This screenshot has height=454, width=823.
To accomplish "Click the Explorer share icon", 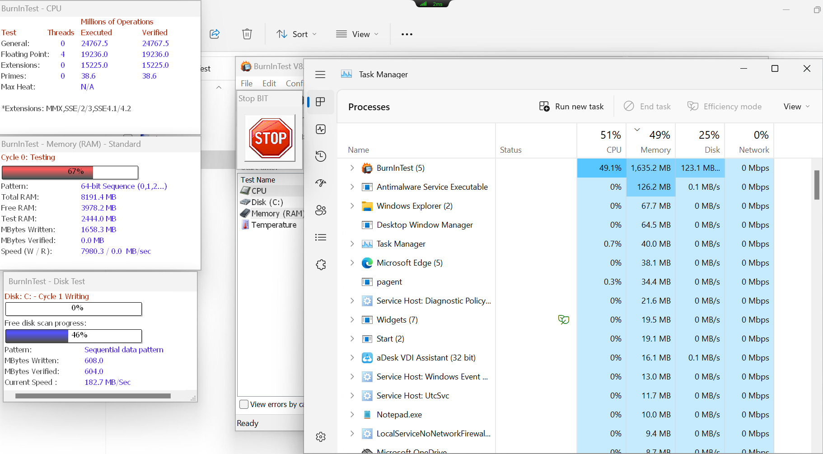I will (x=215, y=34).
